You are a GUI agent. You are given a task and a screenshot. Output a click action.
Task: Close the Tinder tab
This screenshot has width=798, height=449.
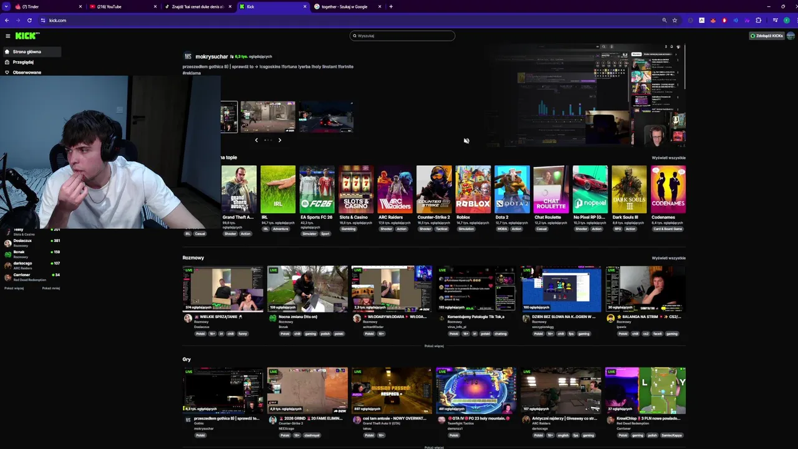(80, 6)
